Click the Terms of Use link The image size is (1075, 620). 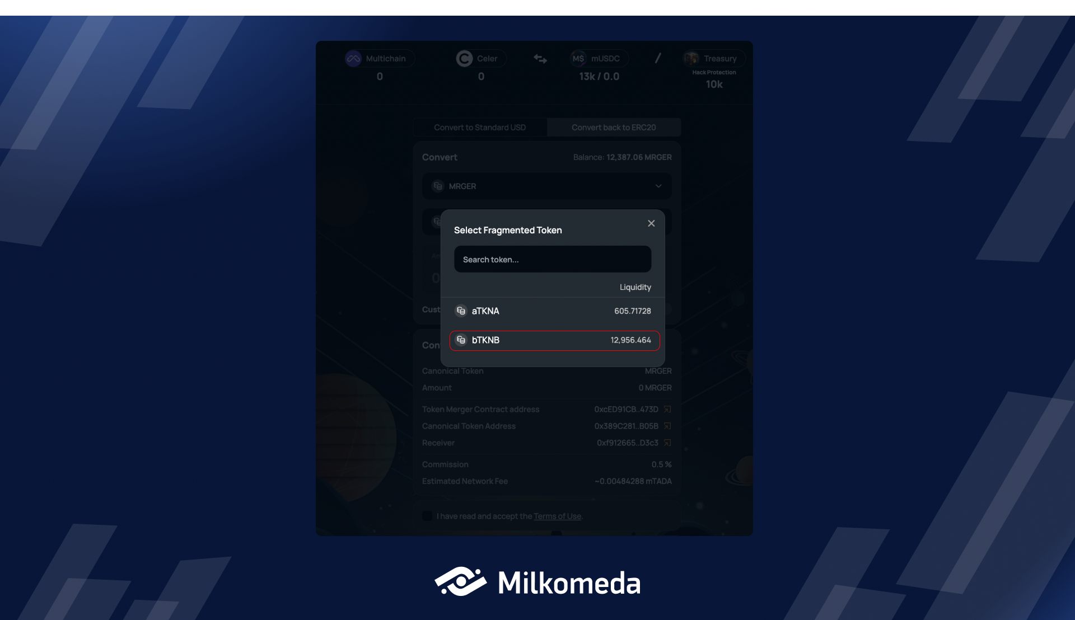click(x=558, y=516)
